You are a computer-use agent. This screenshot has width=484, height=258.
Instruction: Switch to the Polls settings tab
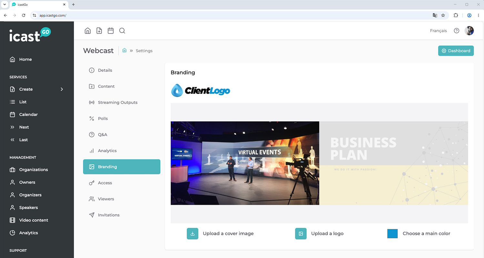[x=122, y=118]
